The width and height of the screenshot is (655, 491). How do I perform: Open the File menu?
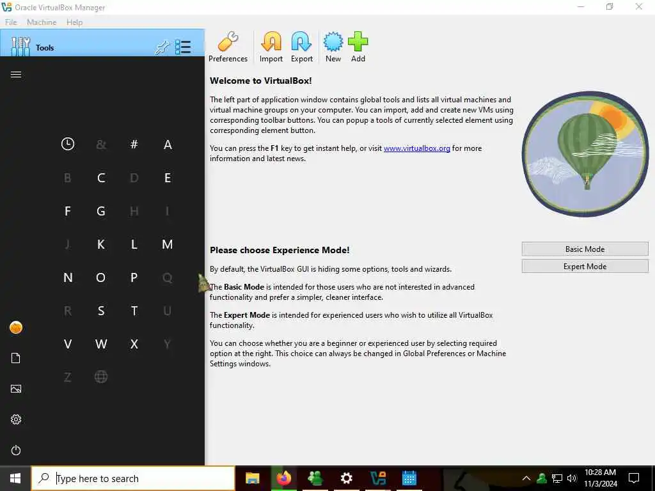(11, 22)
